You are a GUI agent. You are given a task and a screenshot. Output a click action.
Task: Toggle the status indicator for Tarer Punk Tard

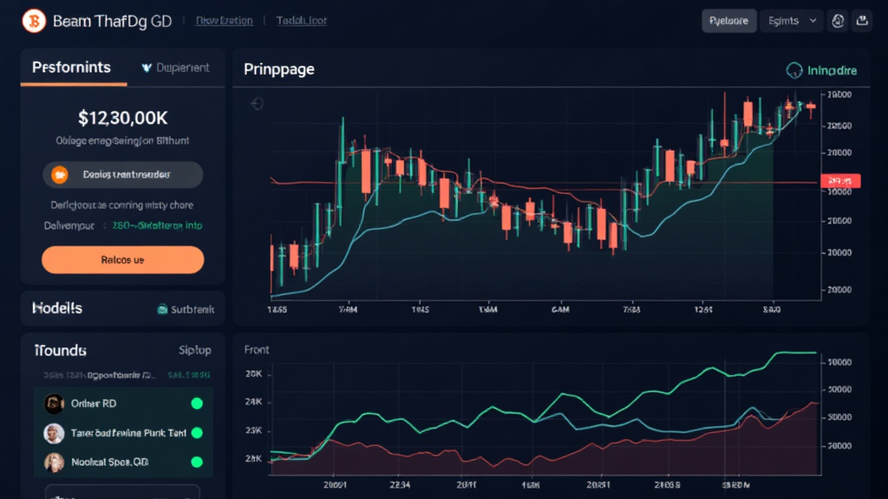click(x=196, y=433)
